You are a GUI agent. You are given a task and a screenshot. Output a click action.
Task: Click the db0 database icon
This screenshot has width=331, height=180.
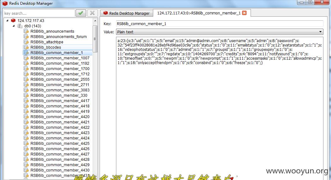click(20, 26)
